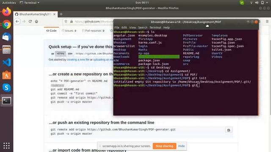Viewport: 271px width, 152px height.
Task: Launch Skype from the dock
Action: pos(7,88)
